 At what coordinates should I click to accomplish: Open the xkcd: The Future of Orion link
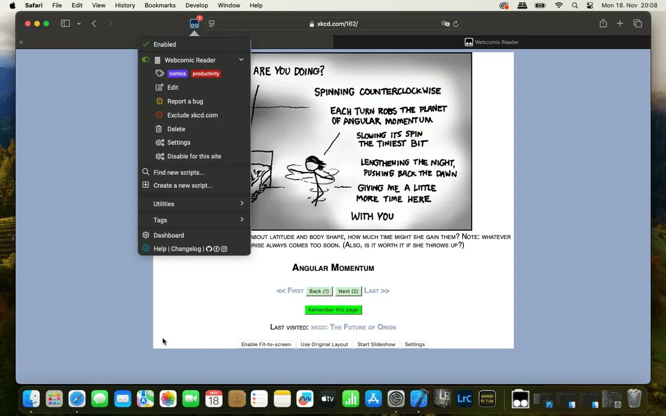point(353,327)
